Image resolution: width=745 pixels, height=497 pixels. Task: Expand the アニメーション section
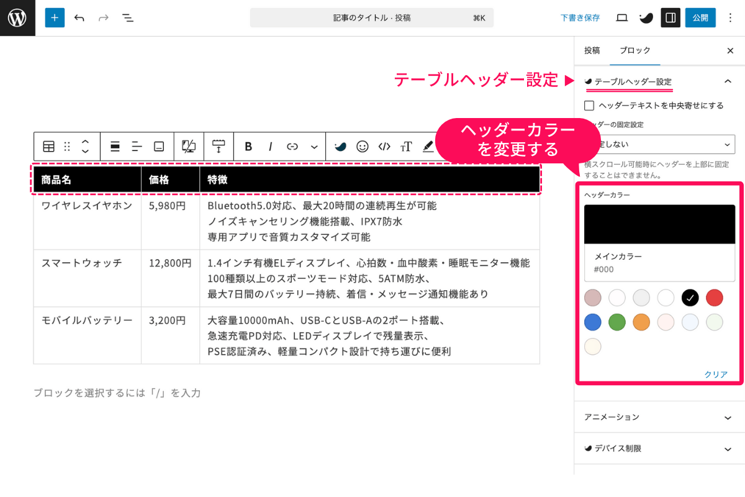pos(658,417)
